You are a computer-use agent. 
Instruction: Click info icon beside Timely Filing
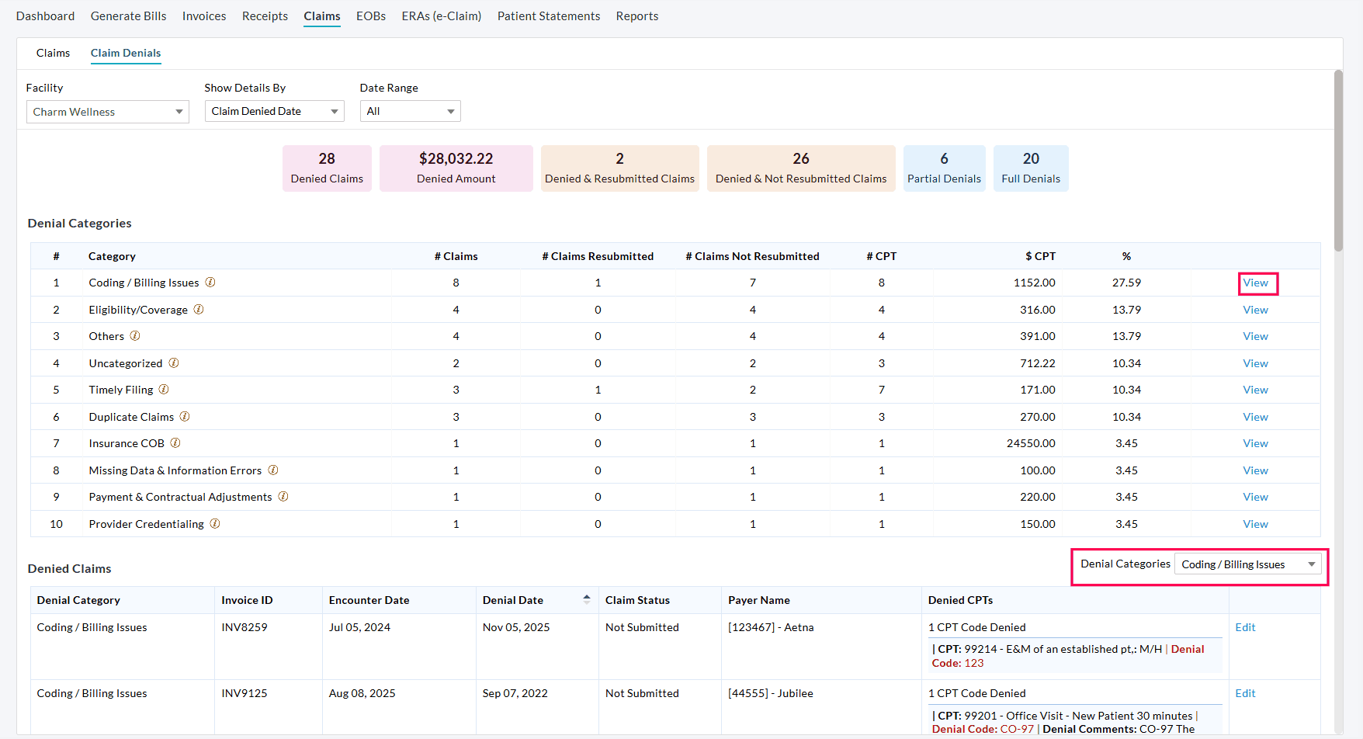[164, 390]
